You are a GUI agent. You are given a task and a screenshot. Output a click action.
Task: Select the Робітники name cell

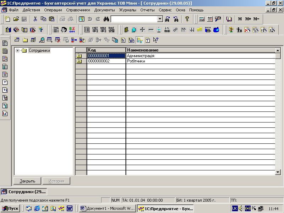(x=201, y=61)
